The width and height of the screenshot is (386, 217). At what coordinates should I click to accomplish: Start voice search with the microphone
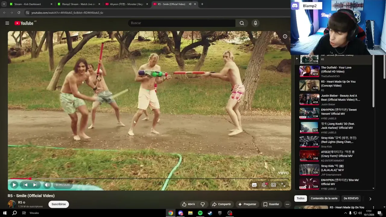coord(255,23)
